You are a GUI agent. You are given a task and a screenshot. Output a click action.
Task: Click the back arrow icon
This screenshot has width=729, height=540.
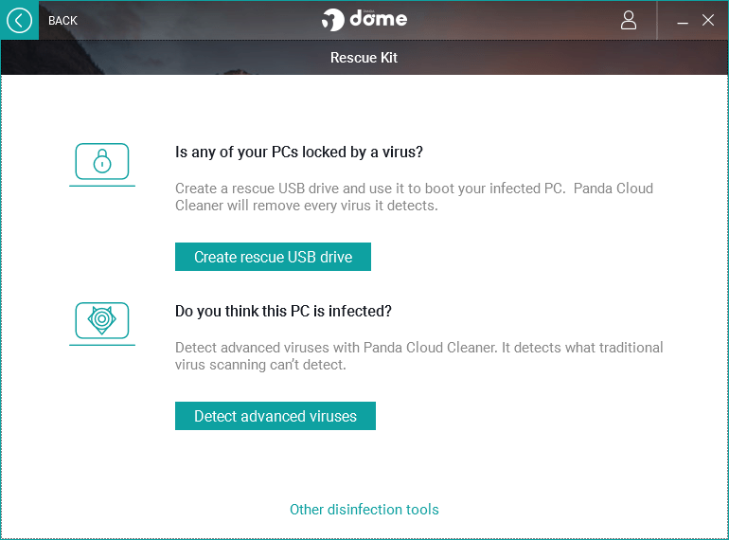(19, 20)
